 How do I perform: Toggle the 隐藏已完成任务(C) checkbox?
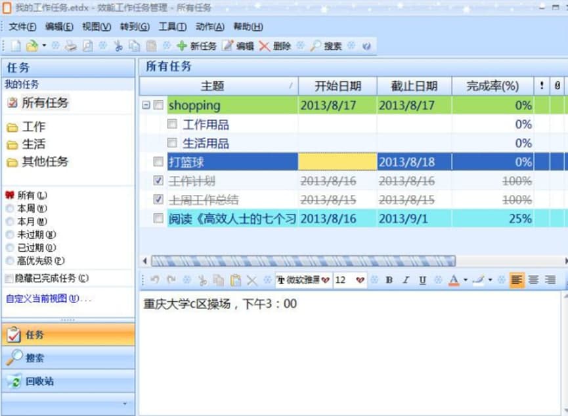point(9,278)
